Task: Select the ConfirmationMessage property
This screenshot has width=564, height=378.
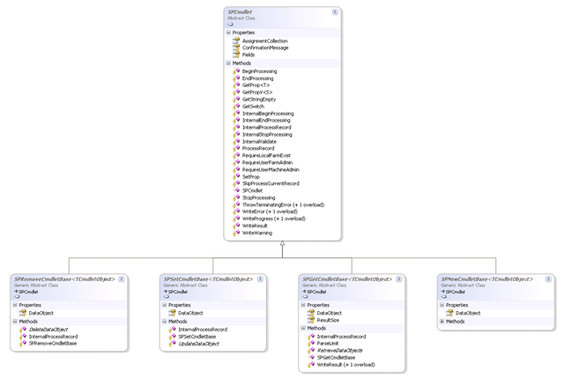Action: click(265, 48)
